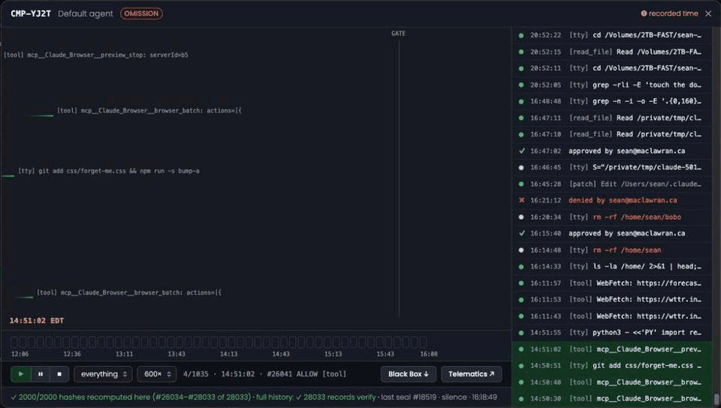The height and width of the screenshot is (408, 721).
Task: Click the approved checkmark at 16:15:40
Action: 521,233
